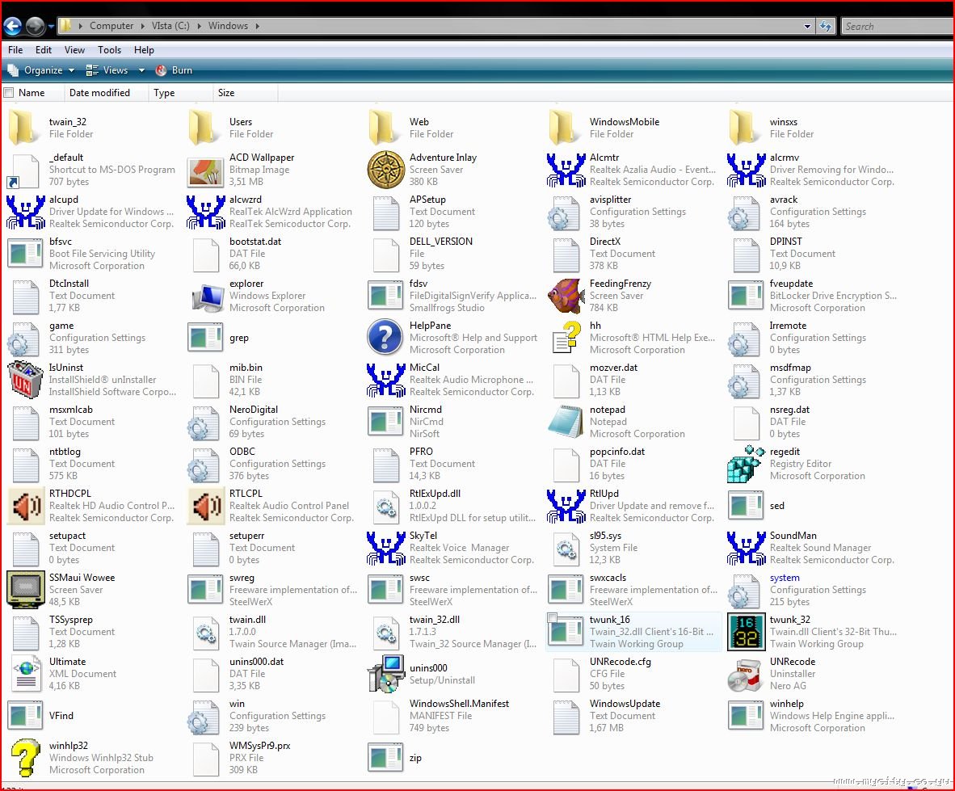Select the grep file entry
955x791 pixels.
pos(219,338)
